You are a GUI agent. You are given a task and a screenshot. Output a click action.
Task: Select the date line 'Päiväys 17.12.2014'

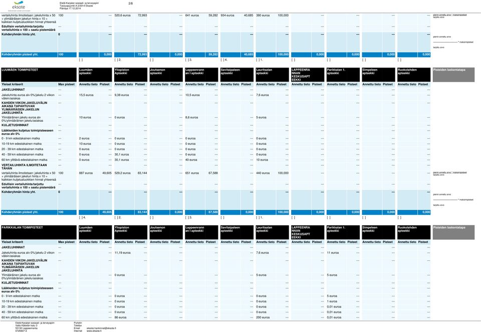(70, 9)
